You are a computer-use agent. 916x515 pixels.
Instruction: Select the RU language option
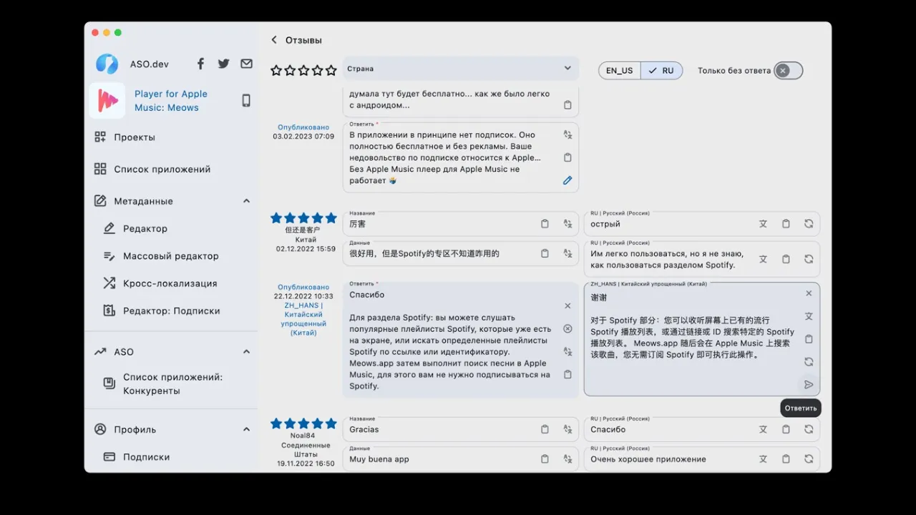pos(661,71)
